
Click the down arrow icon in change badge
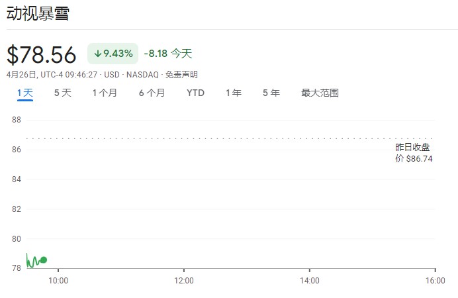coord(98,54)
